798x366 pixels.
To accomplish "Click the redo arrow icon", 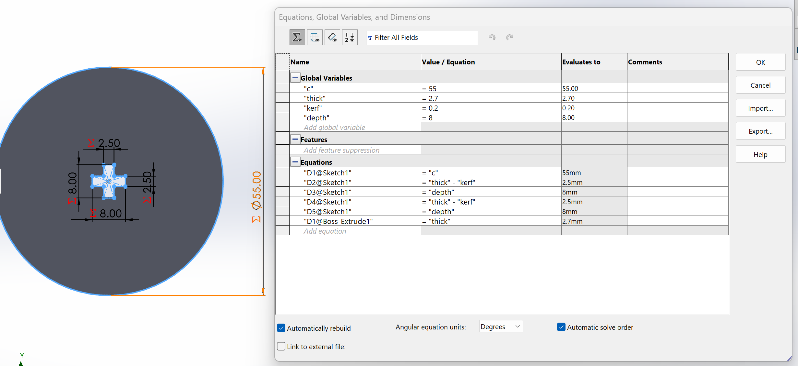I will coord(509,37).
